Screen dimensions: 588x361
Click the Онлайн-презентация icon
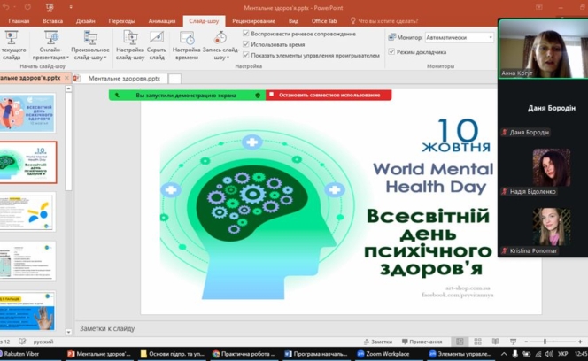click(x=51, y=39)
